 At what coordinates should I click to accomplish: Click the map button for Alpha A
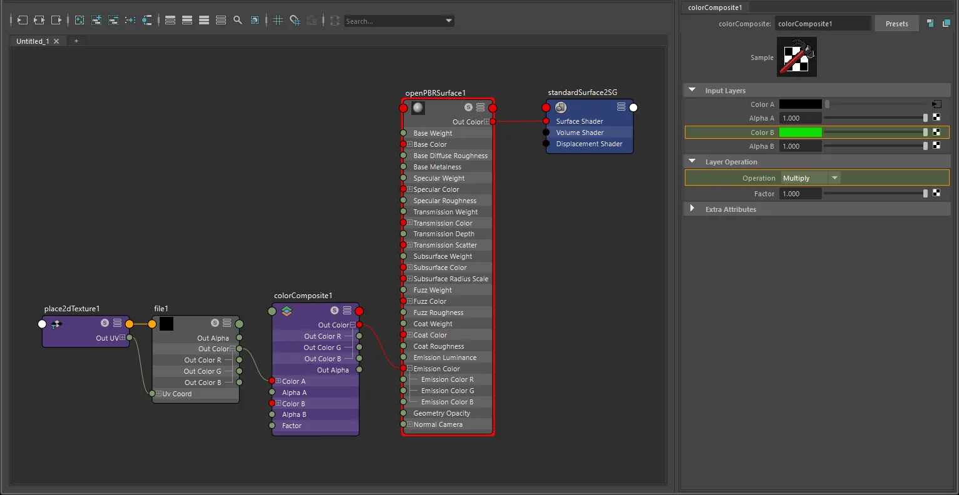tap(936, 117)
